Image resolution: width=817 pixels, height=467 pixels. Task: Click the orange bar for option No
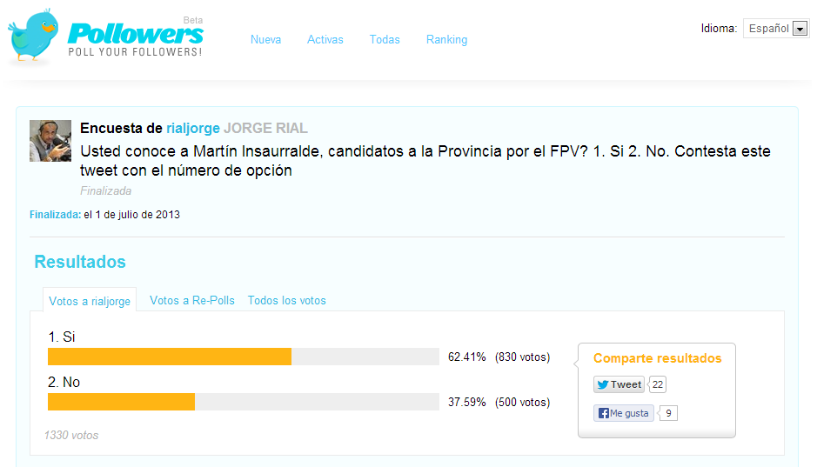122,402
